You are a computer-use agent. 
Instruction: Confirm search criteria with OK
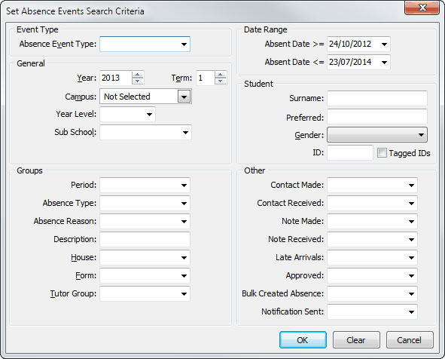coord(303,340)
